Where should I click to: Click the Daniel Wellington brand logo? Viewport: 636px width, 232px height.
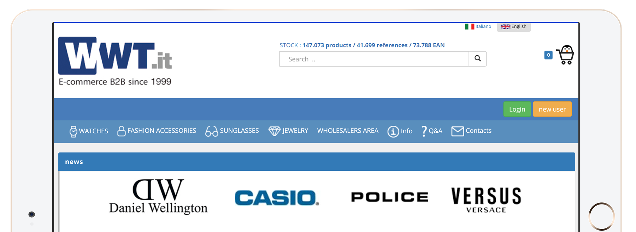coord(158,196)
